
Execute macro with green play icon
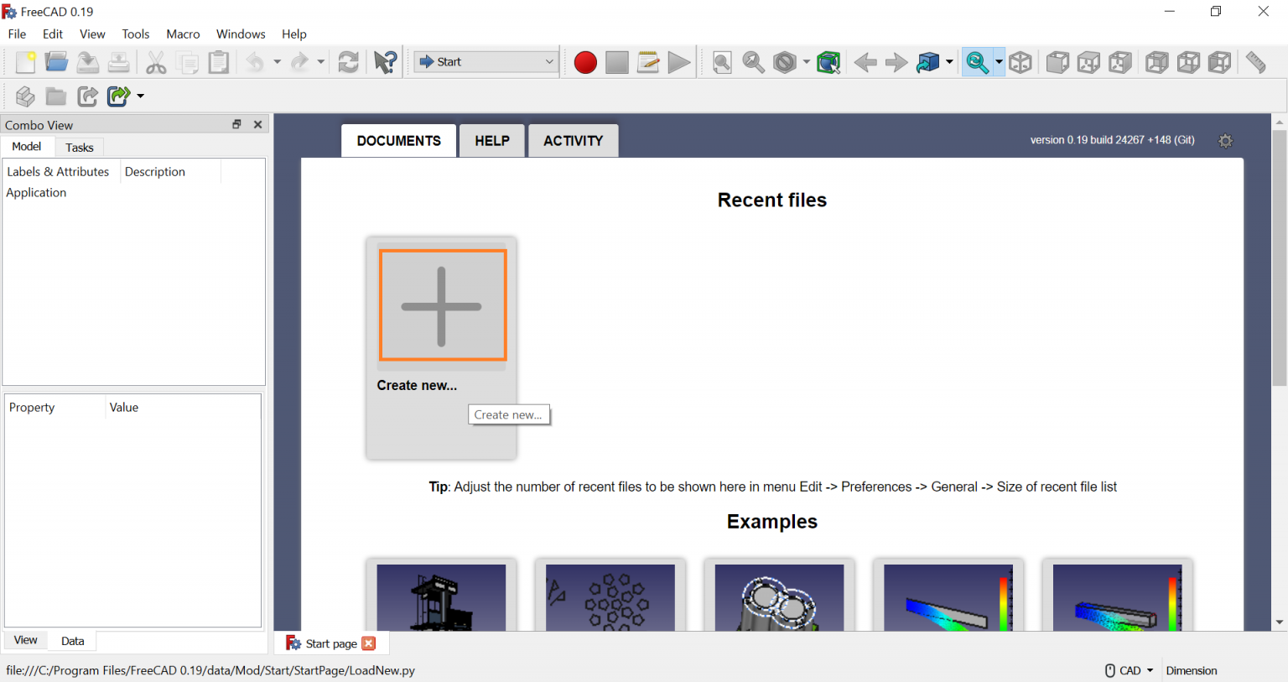[x=679, y=62]
